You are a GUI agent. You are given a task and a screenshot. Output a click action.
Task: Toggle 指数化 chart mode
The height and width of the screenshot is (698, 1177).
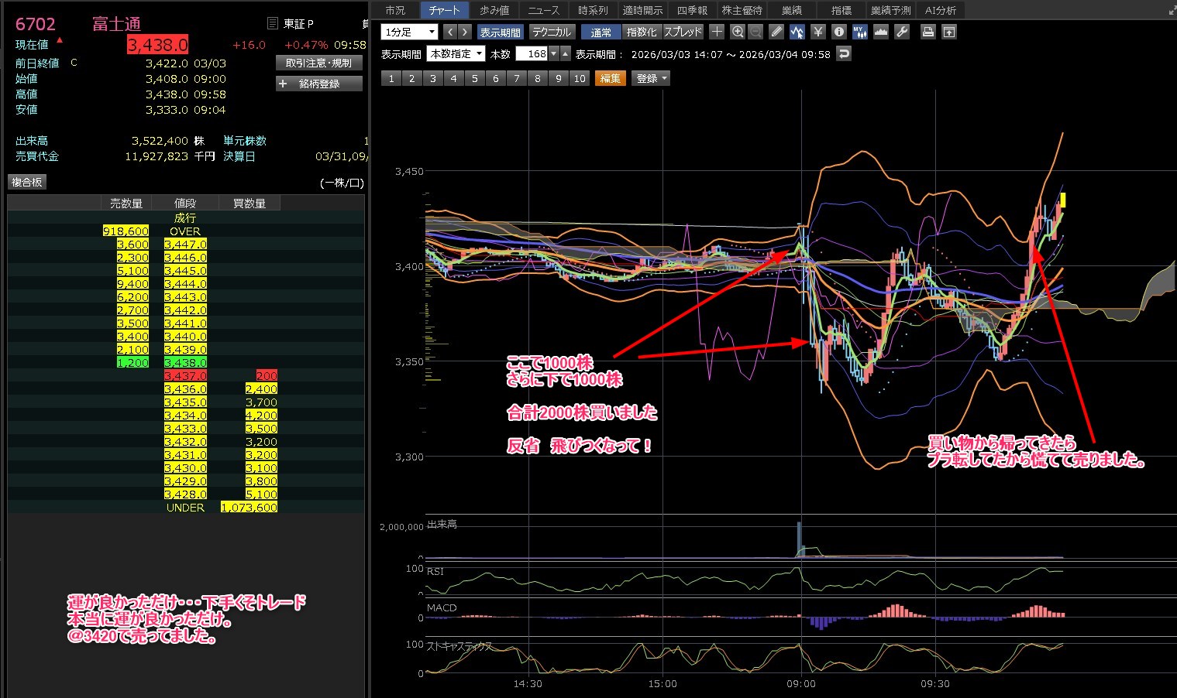(x=642, y=32)
